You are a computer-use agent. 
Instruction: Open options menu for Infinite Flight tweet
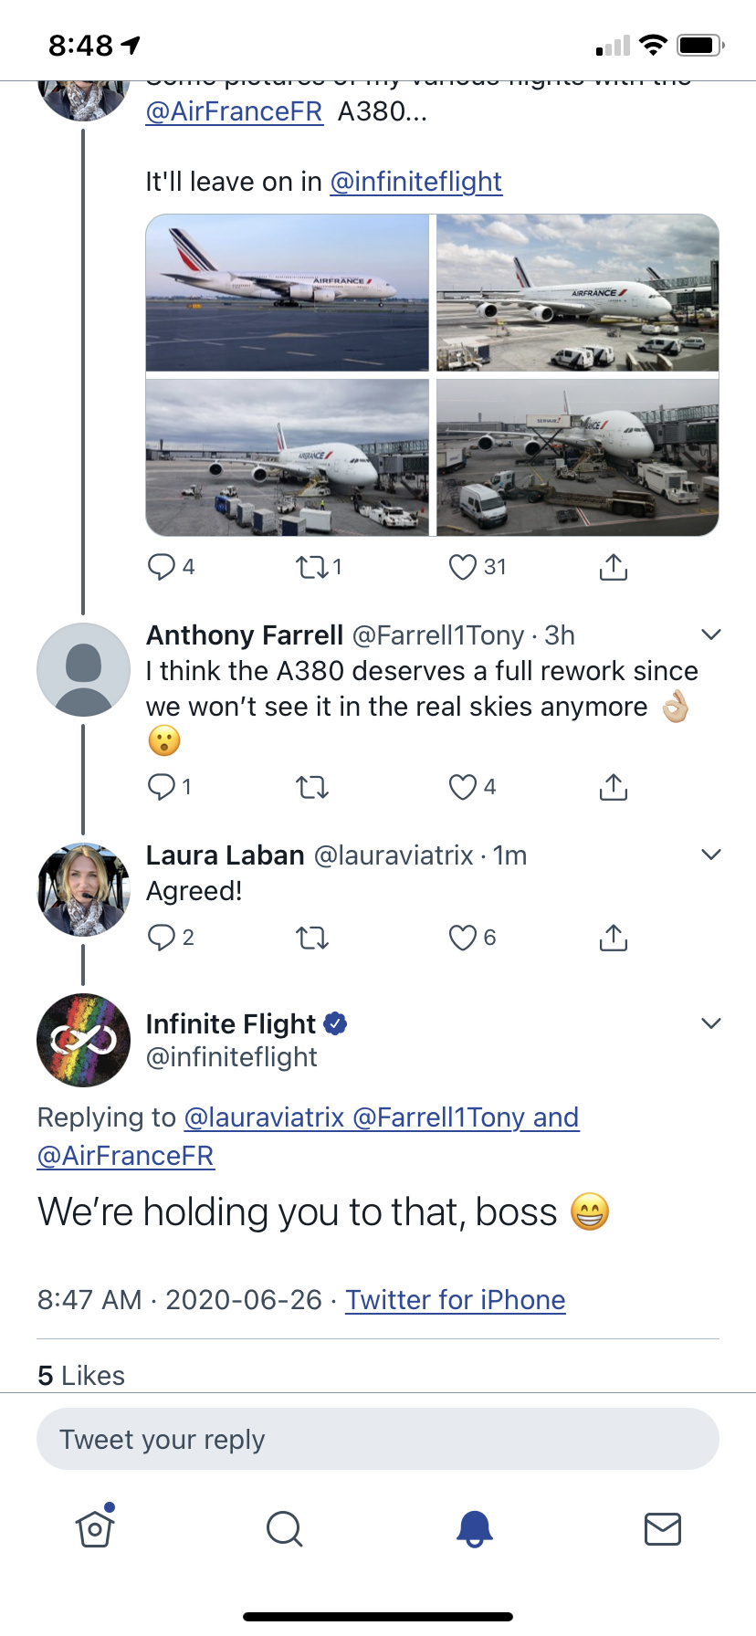click(x=711, y=1023)
